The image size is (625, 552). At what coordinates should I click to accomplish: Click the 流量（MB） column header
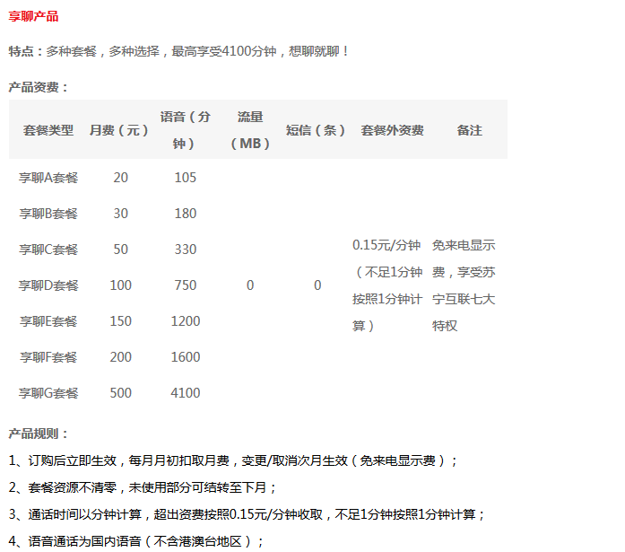(250, 130)
